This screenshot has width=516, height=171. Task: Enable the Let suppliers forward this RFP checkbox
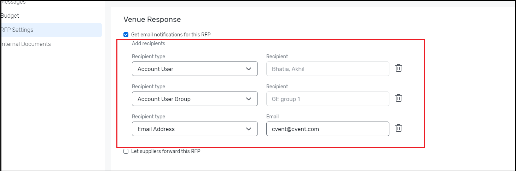[126, 151]
